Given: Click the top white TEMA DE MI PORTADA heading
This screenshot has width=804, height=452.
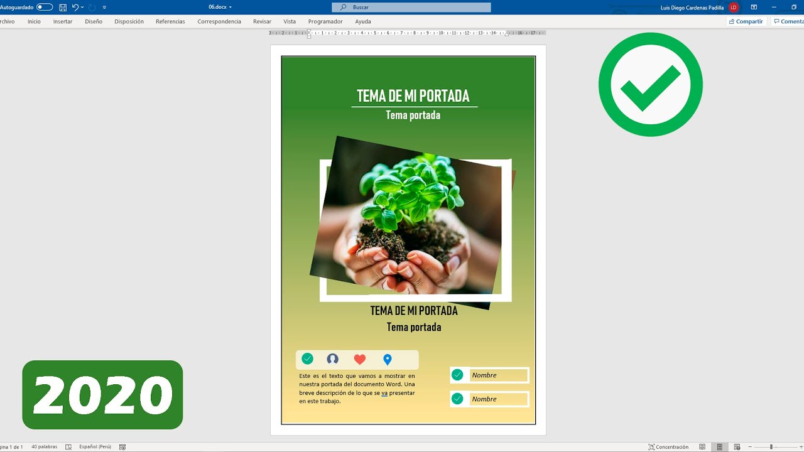Looking at the screenshot, I should [x=413, y=96].
